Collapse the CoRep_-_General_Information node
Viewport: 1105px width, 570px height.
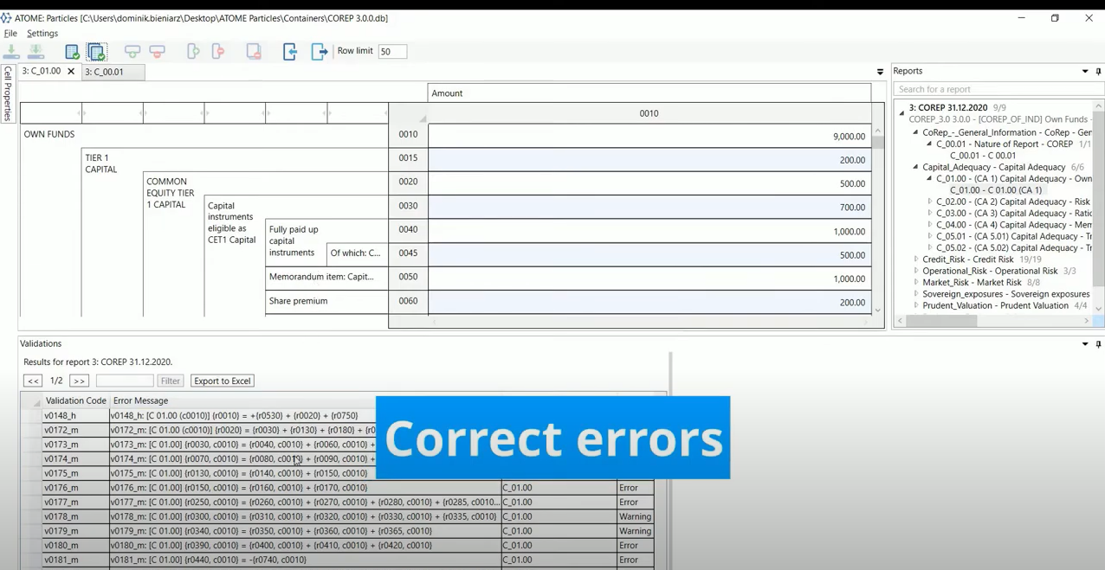(915, 132)
